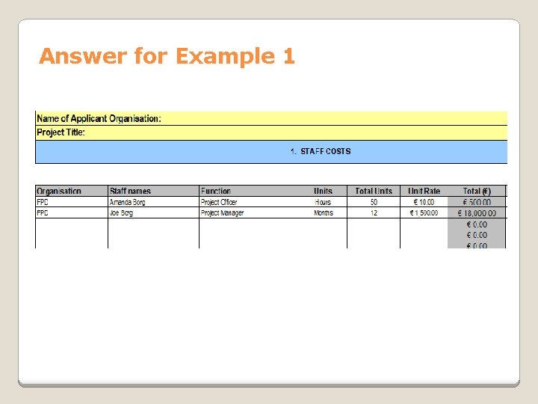The image size is (538, 404).
Task: Click the Name of Applicant Organisation field
Action: [271, 118]
